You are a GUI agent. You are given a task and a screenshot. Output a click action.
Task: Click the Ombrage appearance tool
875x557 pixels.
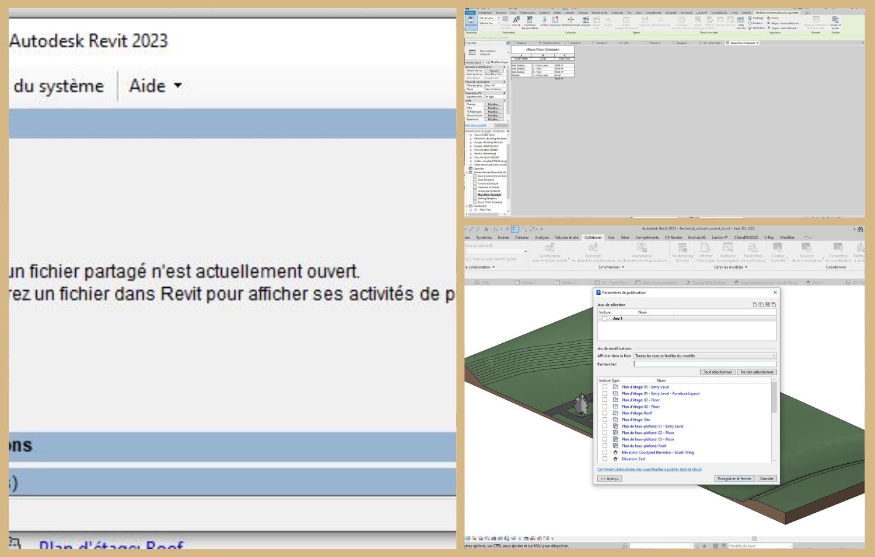pos(756,18)
